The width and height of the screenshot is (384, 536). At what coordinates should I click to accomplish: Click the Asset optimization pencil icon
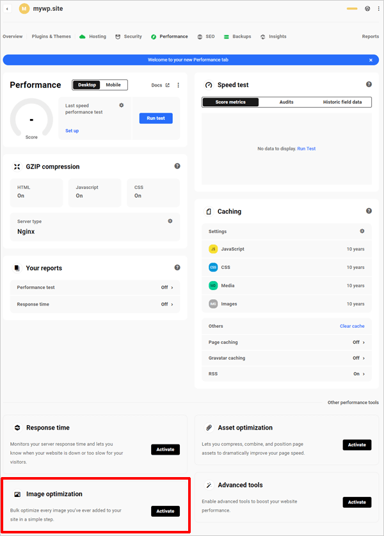(209, 427)
